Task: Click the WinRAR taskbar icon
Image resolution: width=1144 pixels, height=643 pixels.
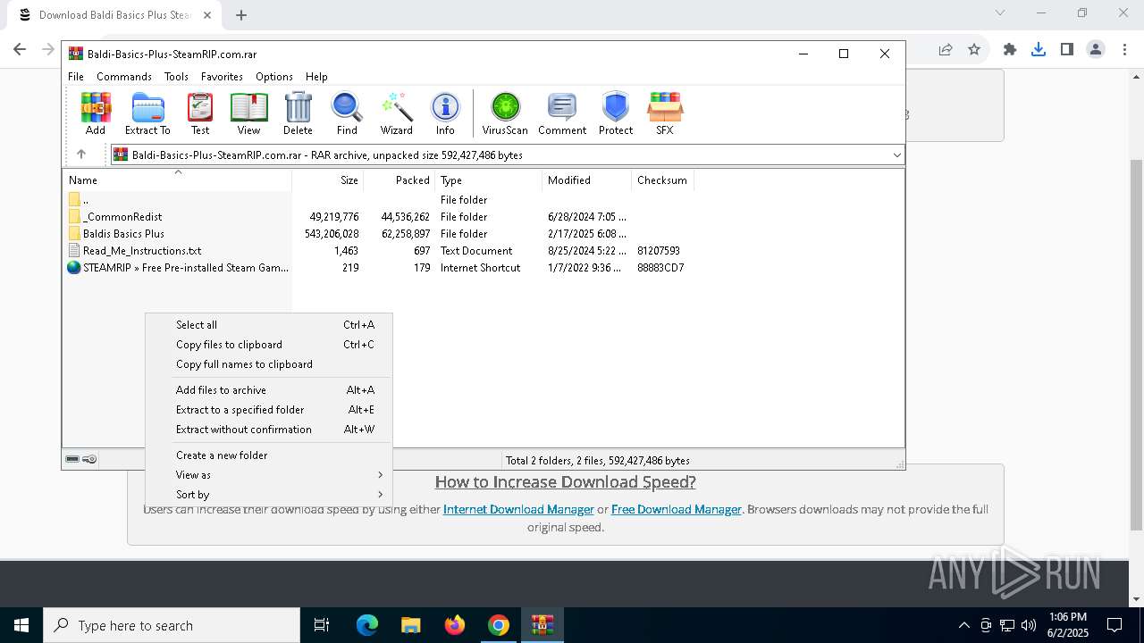Action: click(x=543, y=625)
